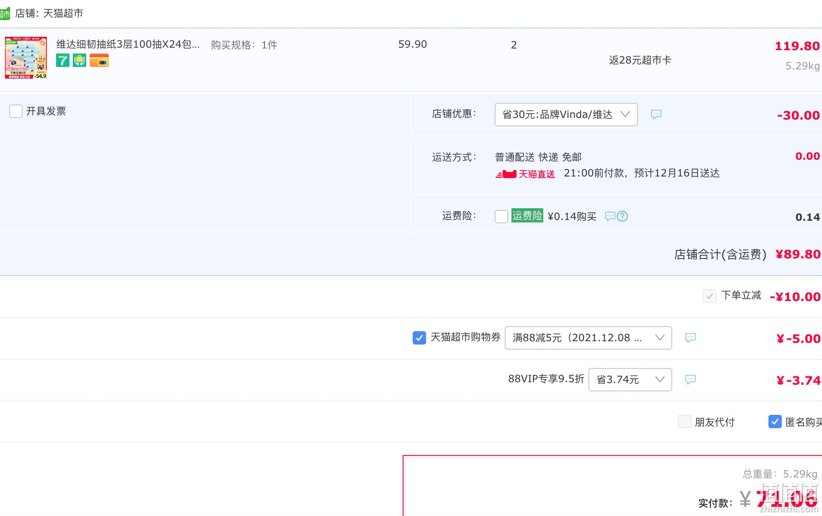
Task: Click the 普通配送 快递 免邮 text
Action: [x=538, y=157]
